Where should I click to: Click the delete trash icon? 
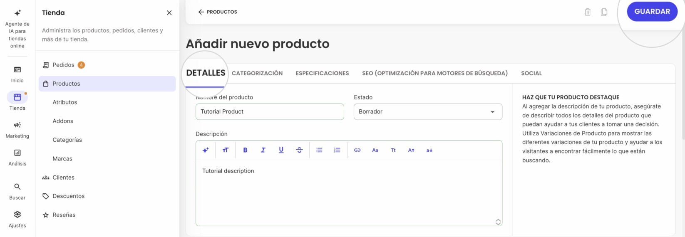click(x=588, y=12)
